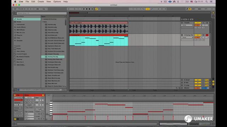Unfold A Small return track
Screen dimensions: 227x127
(182, 80)
